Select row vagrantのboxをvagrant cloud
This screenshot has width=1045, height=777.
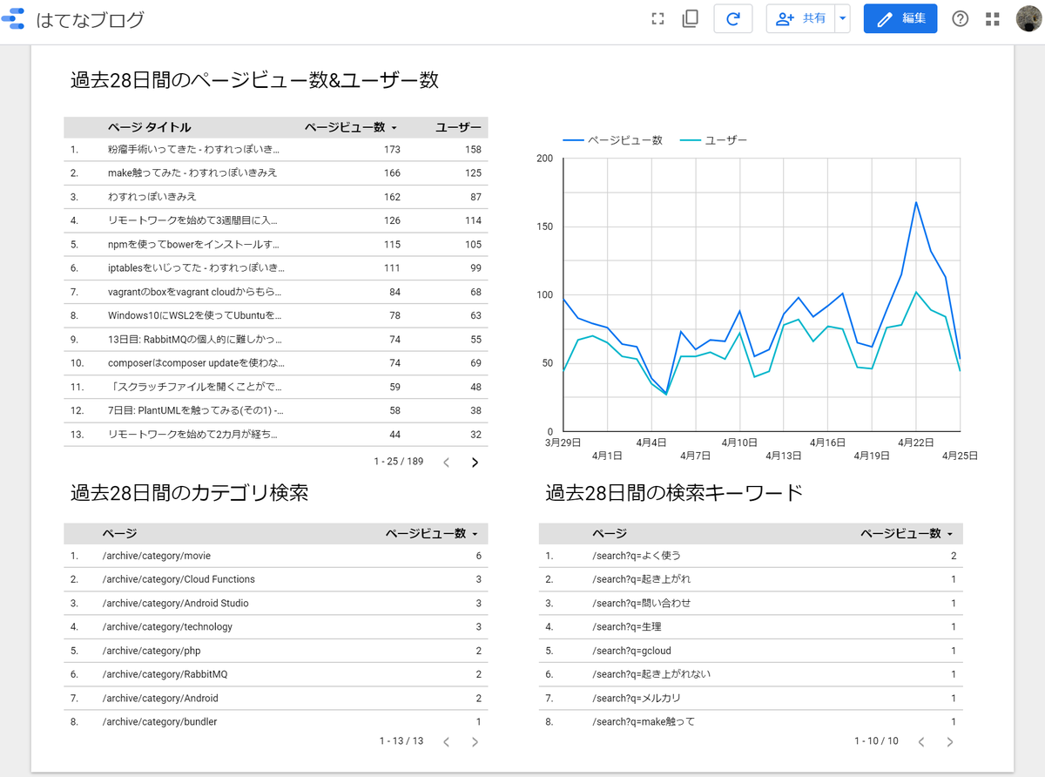click(x=275, y=292)
